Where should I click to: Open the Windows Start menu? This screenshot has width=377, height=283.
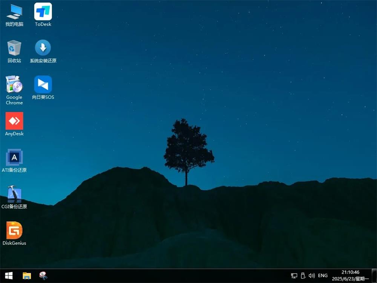[8, 276]
